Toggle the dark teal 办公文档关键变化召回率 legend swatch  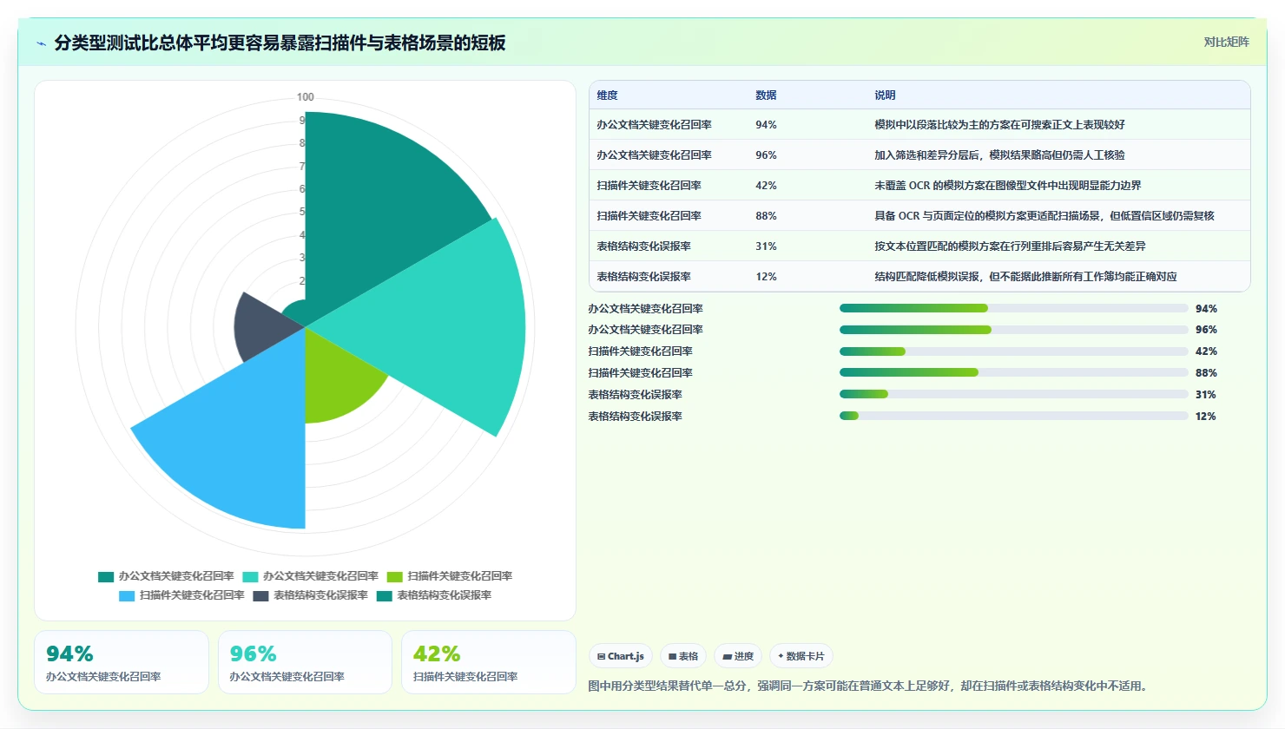[106, 576]
